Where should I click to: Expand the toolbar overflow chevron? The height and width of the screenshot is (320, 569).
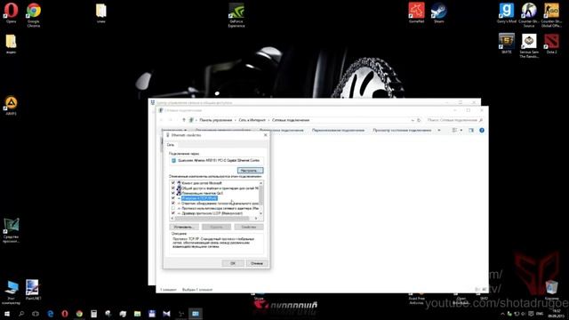point(439,131)
